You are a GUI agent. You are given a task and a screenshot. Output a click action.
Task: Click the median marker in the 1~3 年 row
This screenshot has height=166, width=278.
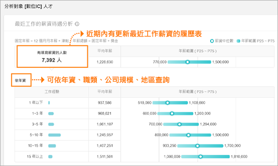[x=172, y=113]
